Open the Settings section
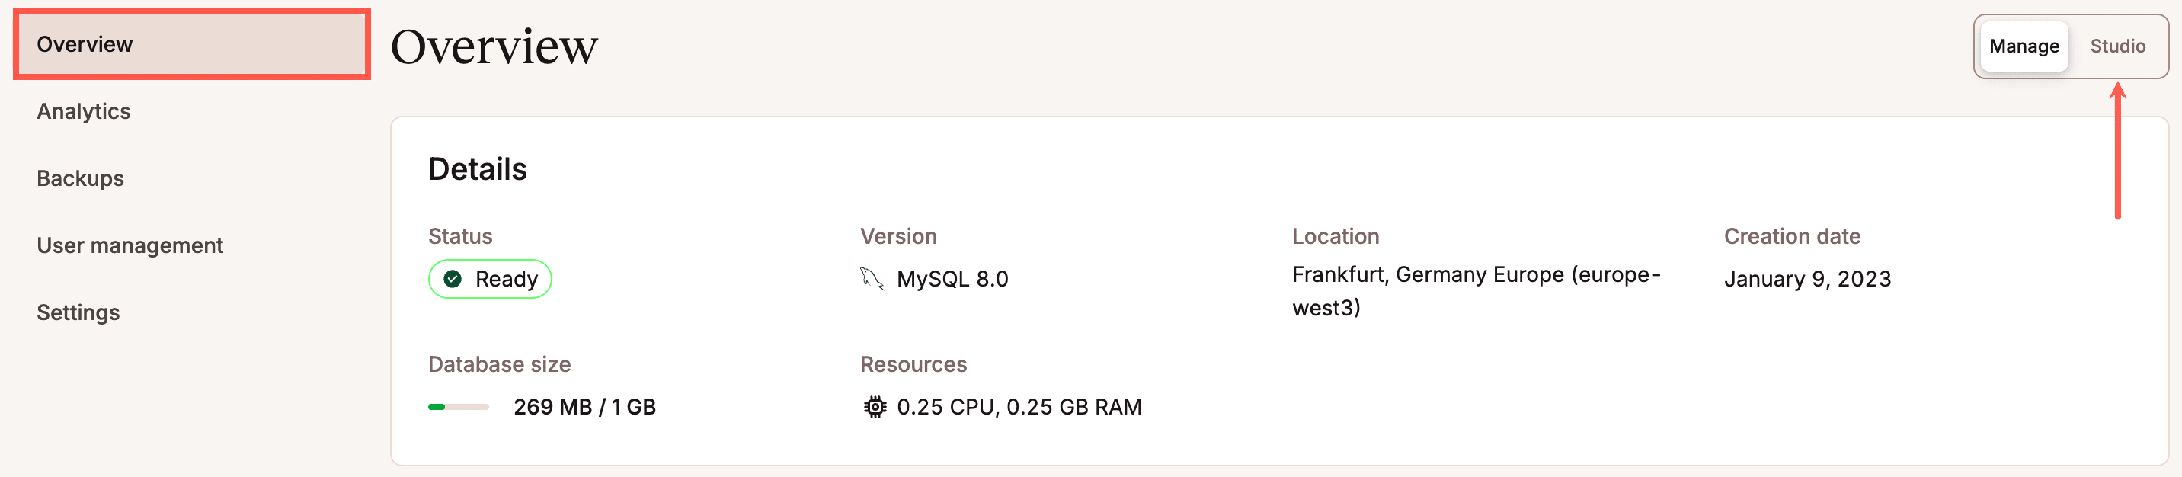 click(x=78, y=312)
